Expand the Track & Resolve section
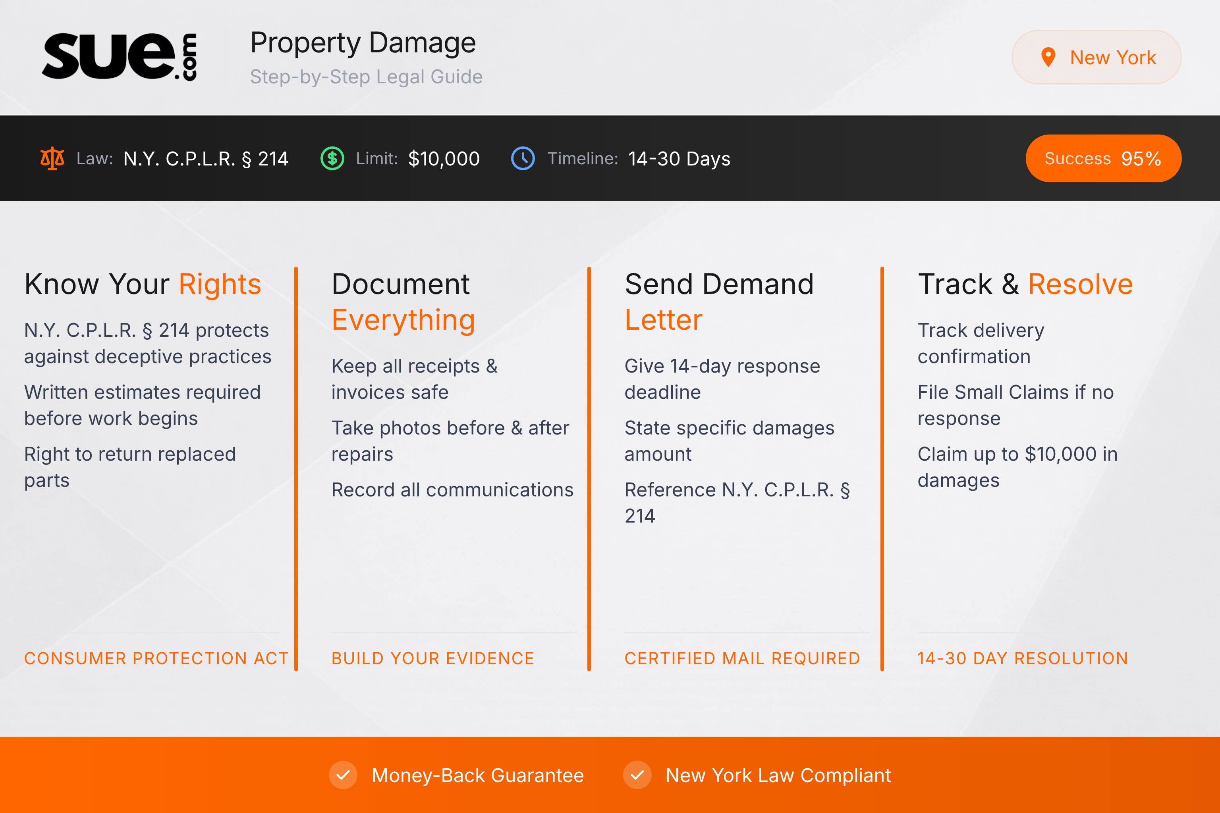This screenshot has width=1220, height=813. pyautogui.click(x=1025, y=283)
